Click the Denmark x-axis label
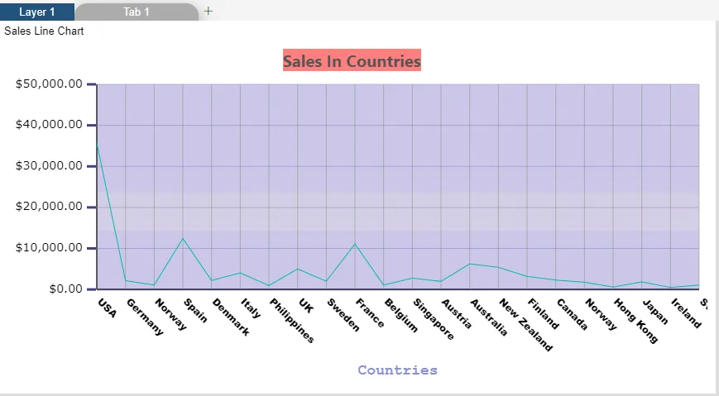Screen dimensions: 719x396 [231, 317]
